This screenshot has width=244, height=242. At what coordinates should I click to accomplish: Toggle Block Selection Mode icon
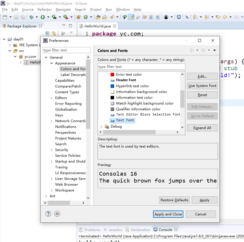coord(151,17)
